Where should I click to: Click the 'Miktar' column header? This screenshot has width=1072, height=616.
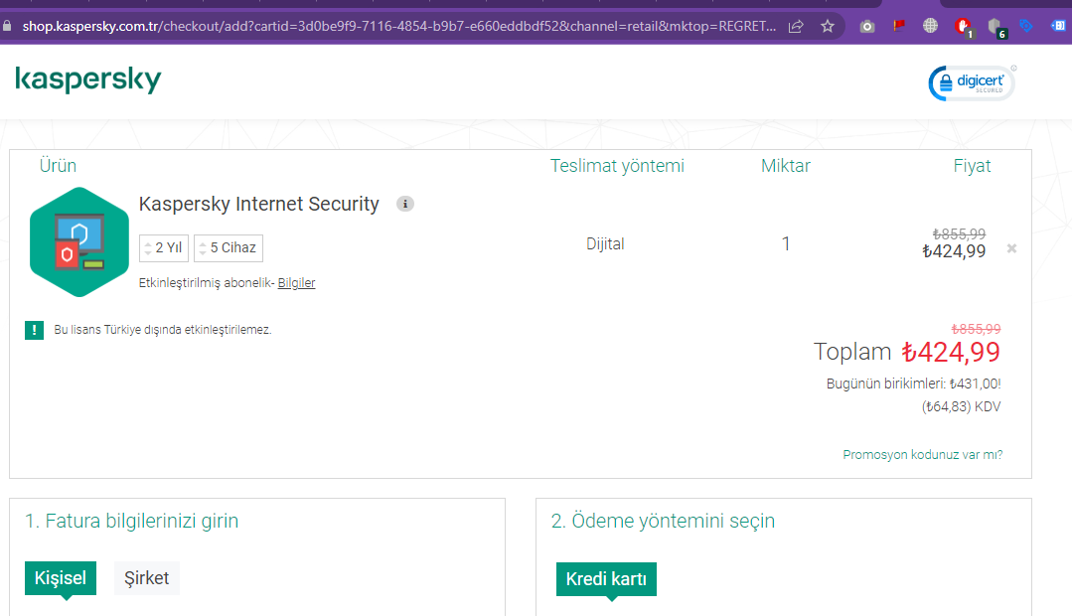click(786, 166)
